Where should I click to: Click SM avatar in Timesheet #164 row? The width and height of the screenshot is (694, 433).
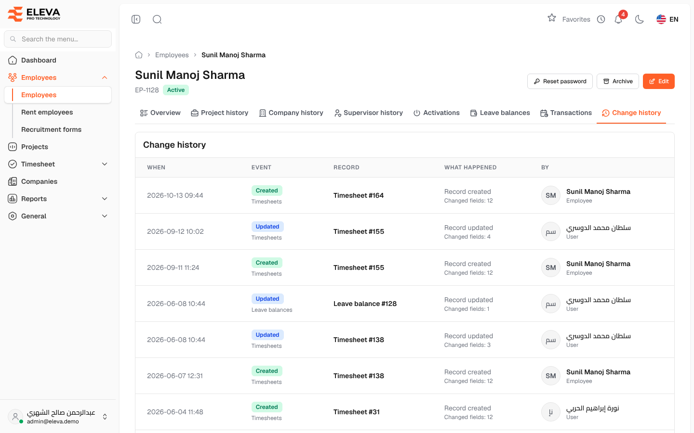tap(551, 195)
